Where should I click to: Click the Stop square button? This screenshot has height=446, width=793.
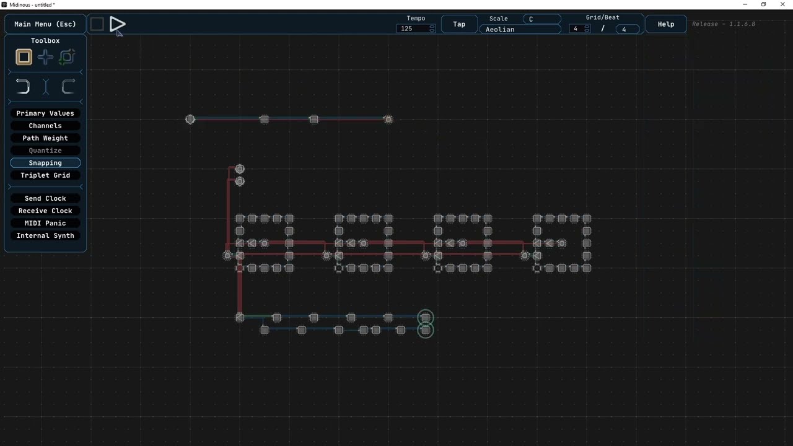tap(97, 24)
